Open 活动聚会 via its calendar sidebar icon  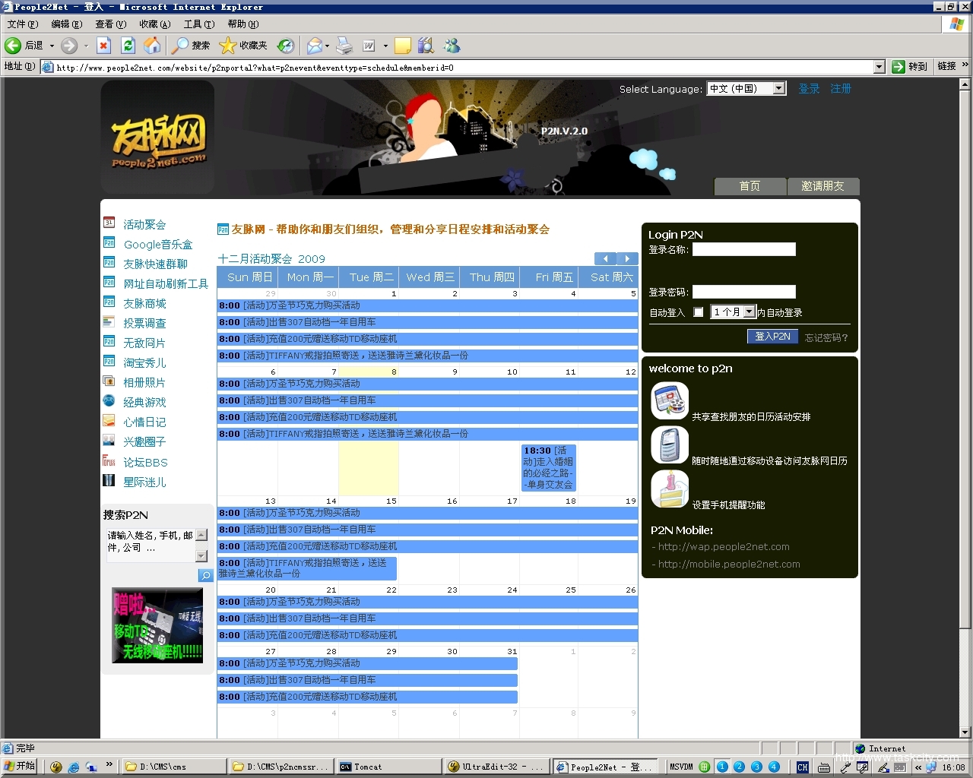pyautogui.click(x=109, y=223)
